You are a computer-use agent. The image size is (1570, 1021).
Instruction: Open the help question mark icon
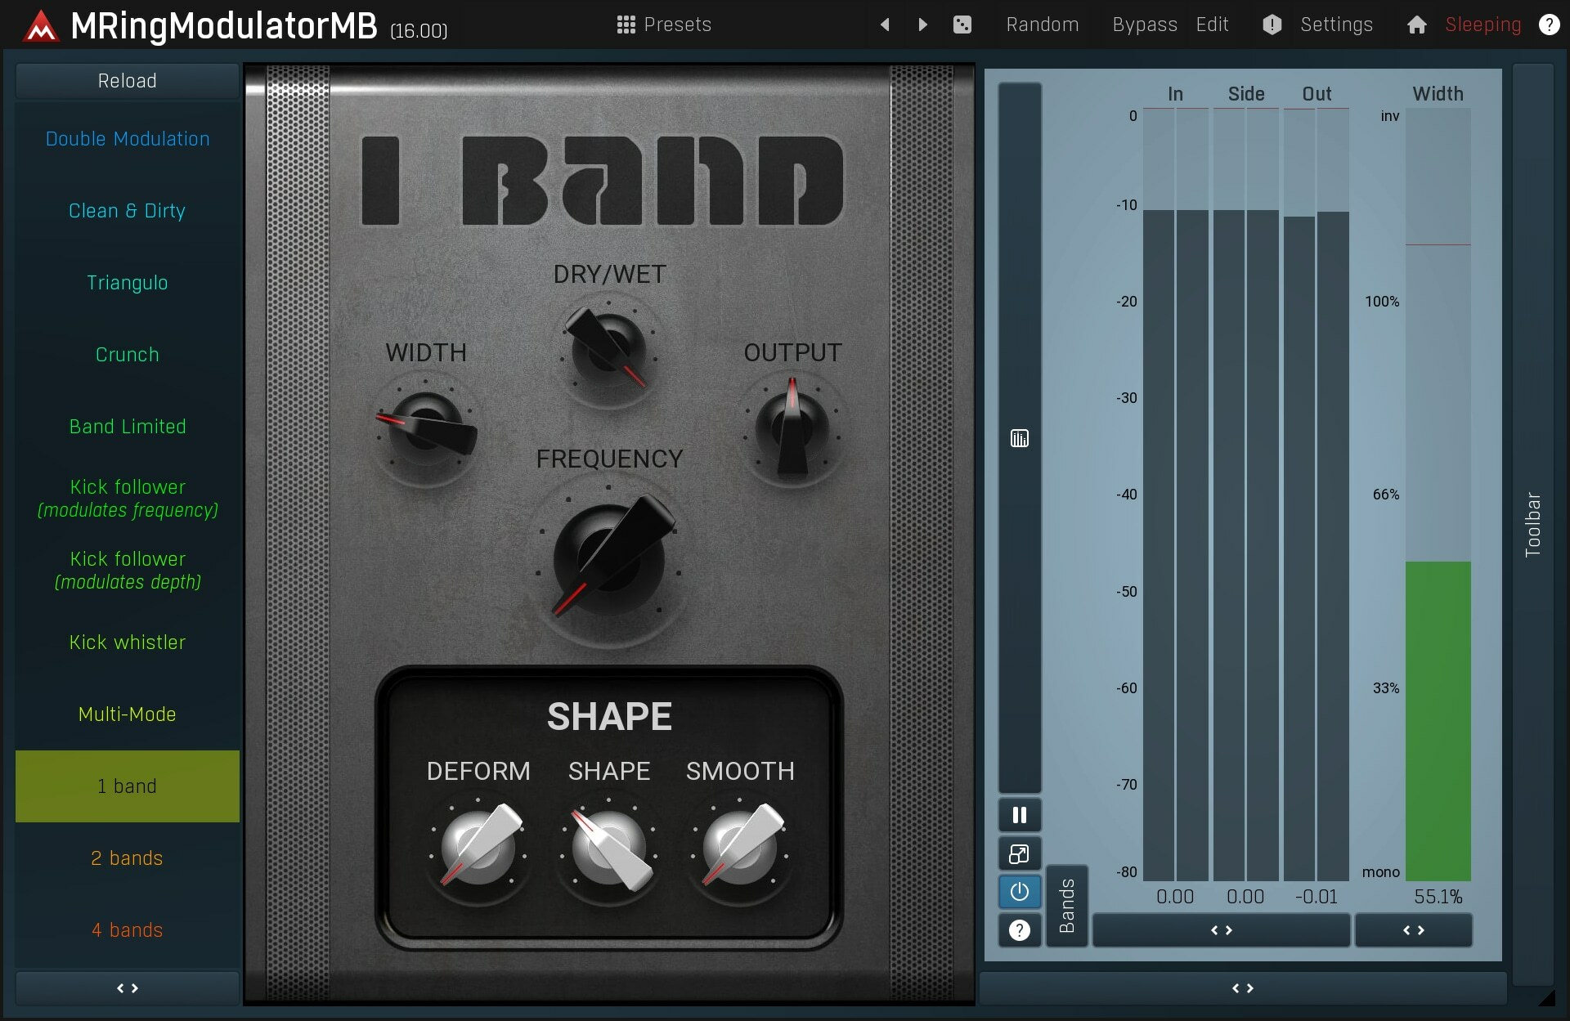coord(1549,25)
